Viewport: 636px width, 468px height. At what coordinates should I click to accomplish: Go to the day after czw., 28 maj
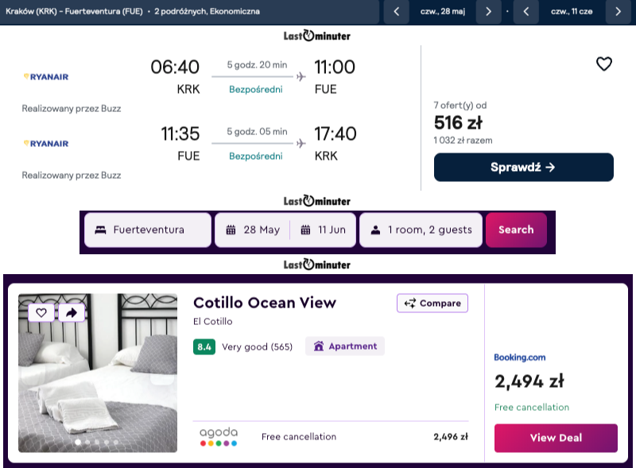pos(489,12)
